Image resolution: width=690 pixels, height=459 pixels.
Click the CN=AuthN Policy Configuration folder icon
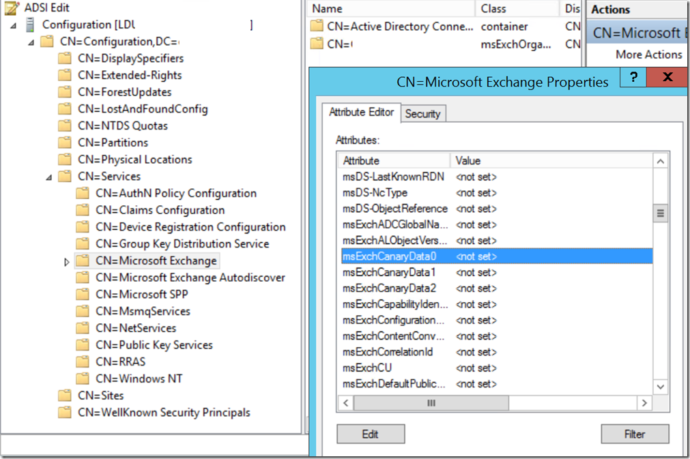(x=83, y=193)
